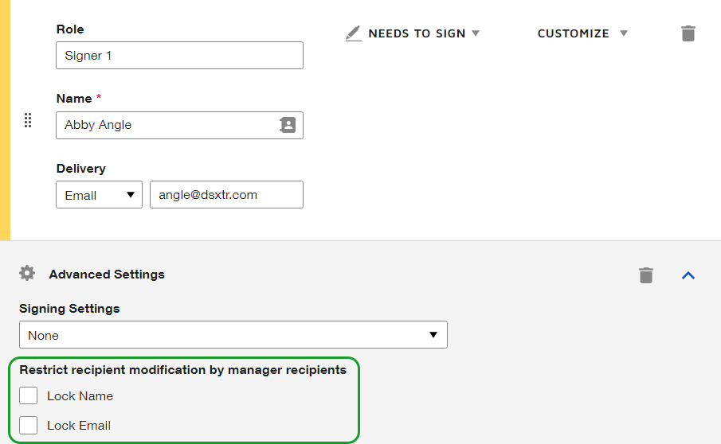Image resolution: width=721 pixels, height=444 pixels.
Task: Enable the Lock Name checkbox
Action: [x=29, y=395]
